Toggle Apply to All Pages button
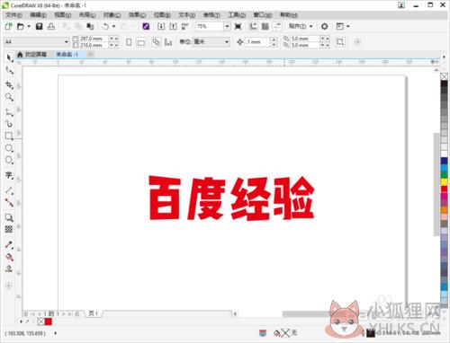Image resolution: width=450 pixels, height=343 pixels. pyautogui.click(x=156, y=42)
